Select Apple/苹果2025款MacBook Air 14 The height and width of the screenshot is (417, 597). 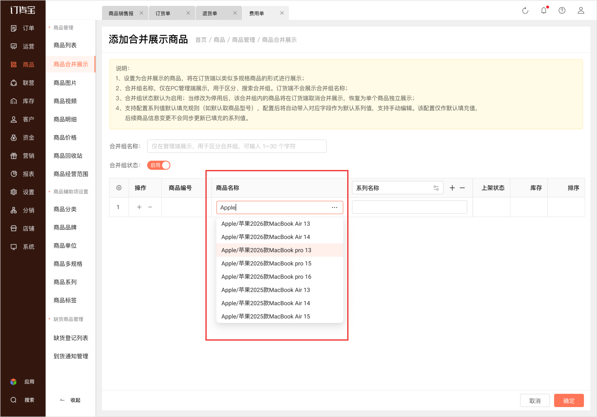click(x=280, y=303)
